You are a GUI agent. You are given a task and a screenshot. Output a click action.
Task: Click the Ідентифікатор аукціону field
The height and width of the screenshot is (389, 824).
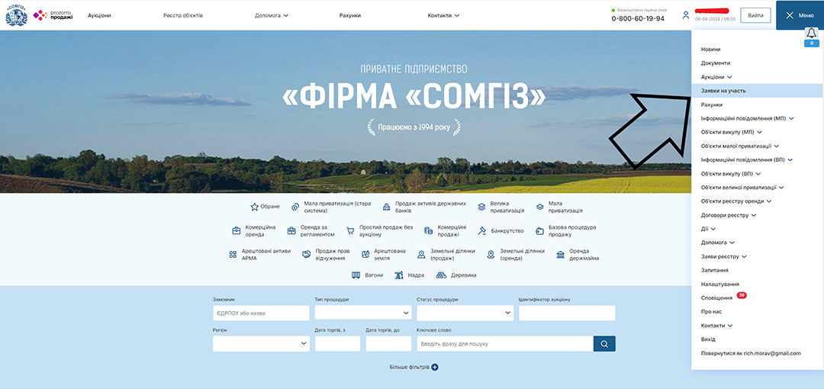567,313
